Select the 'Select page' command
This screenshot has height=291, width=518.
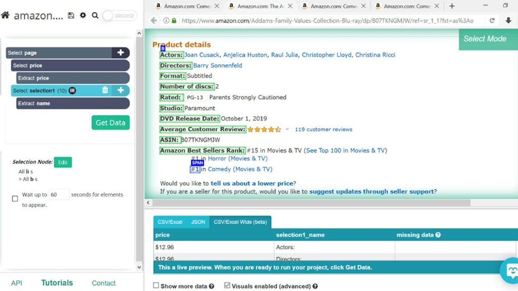[59, 53]
